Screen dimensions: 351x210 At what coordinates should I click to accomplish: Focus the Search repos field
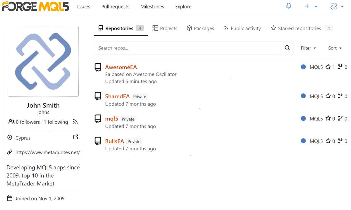click(187, 48)
